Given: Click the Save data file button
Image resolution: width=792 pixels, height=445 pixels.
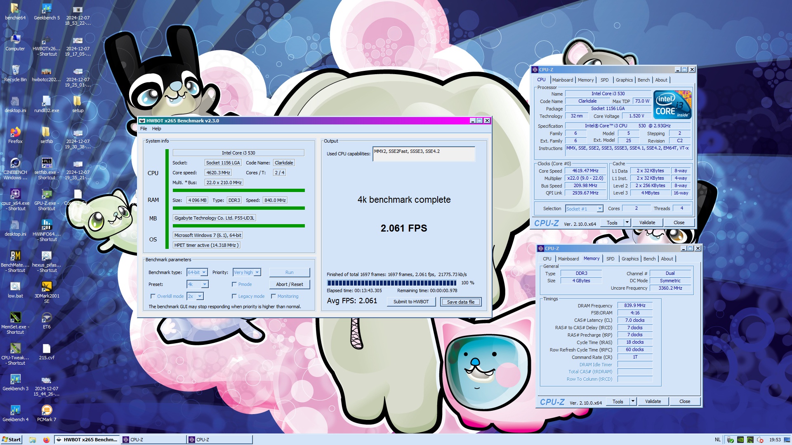Looking at the screenshot, I should click(x=461, y=302).
